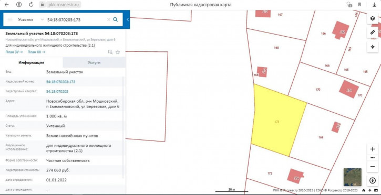Expand the Участки search type dropdown
The height and width of the screenshot is (195, 381).
30,19
